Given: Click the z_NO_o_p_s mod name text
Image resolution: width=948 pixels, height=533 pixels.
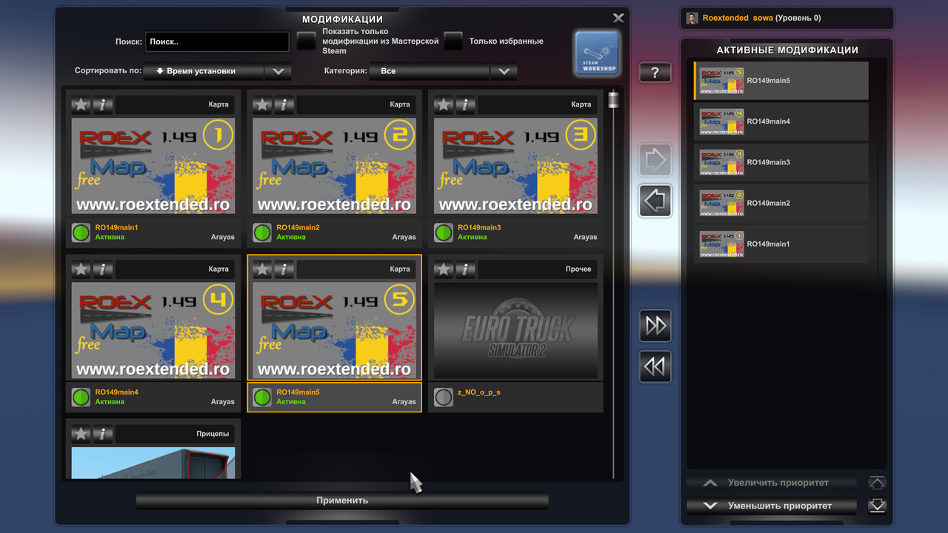Looking at the screenshot, I should coord(479,392).
